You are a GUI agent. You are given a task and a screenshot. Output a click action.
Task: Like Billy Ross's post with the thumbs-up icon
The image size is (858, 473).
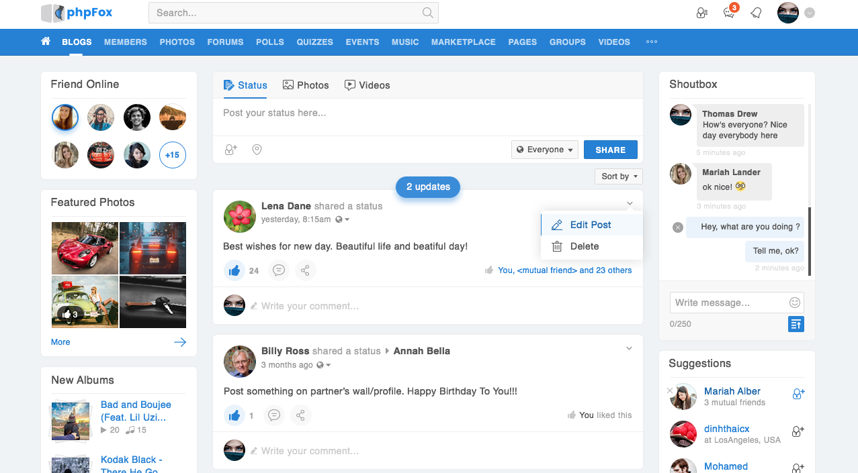pos(234,415)
